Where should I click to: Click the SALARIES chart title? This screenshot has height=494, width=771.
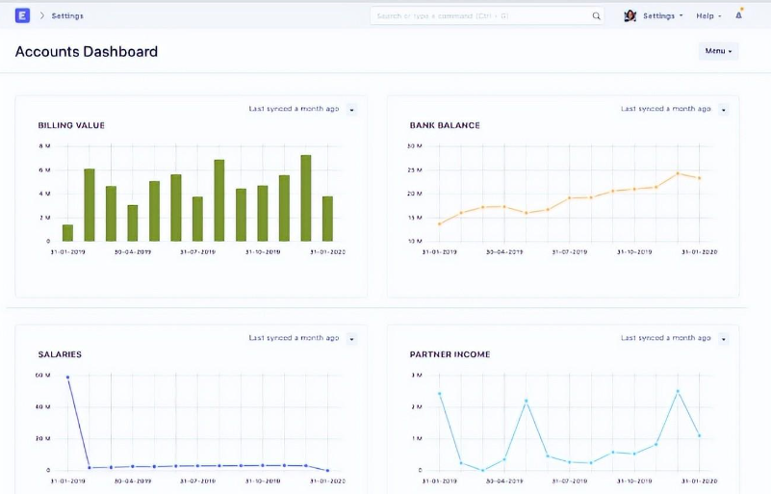coord(60,354)
